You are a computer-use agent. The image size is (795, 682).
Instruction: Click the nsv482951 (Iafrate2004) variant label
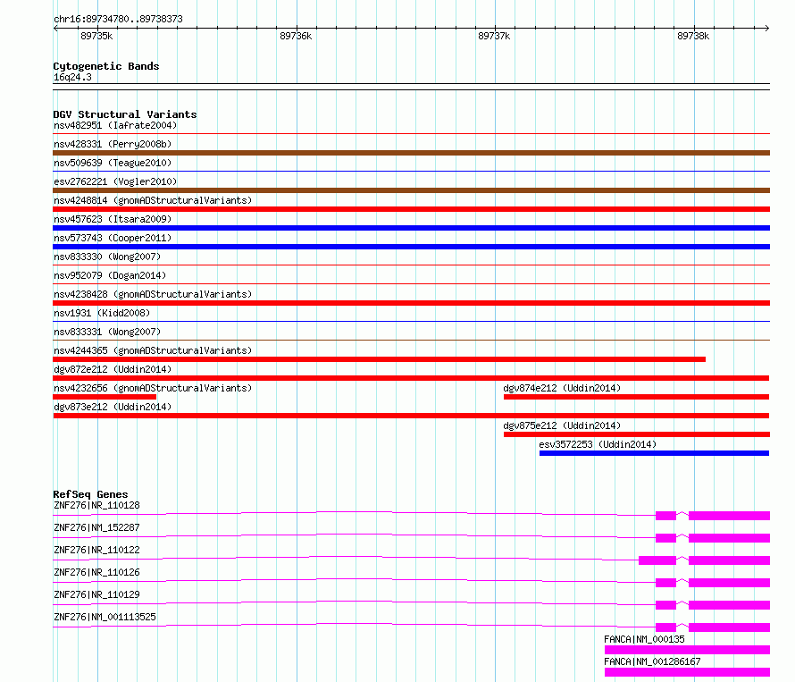pos(115,125)
